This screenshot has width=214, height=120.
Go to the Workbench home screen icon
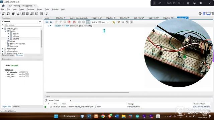coord(3,6)
